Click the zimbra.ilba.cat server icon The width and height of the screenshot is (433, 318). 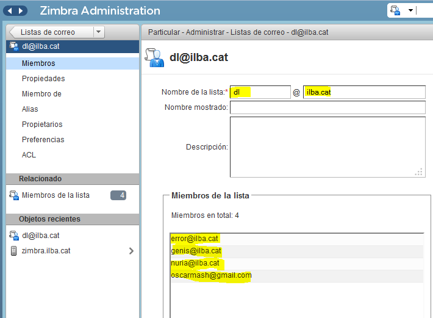[x=13, y=251]
